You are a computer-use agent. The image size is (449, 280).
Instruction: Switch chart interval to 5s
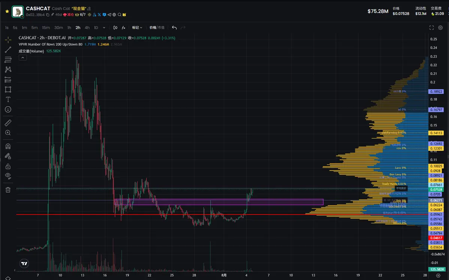point(15,27)
